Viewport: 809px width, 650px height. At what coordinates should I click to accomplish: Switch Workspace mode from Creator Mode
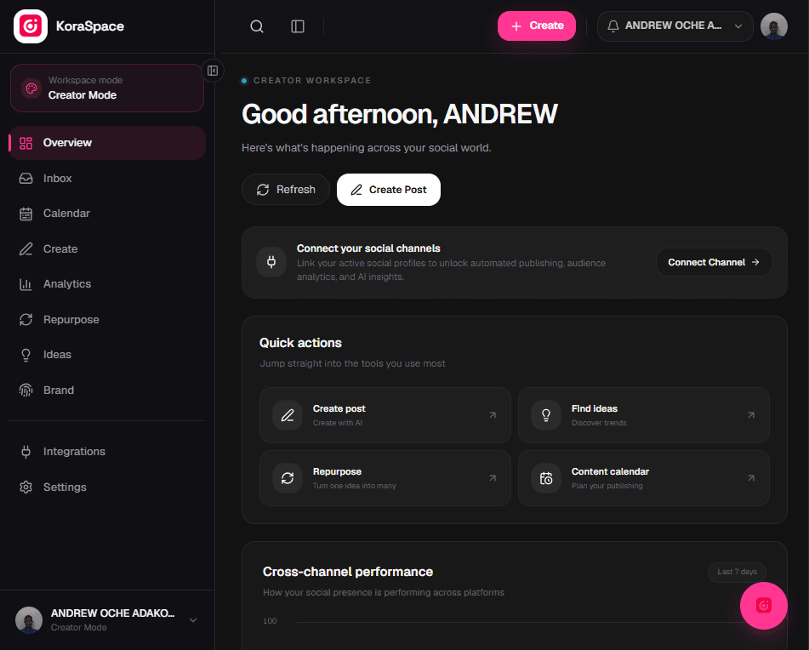[x=107, y=88]
